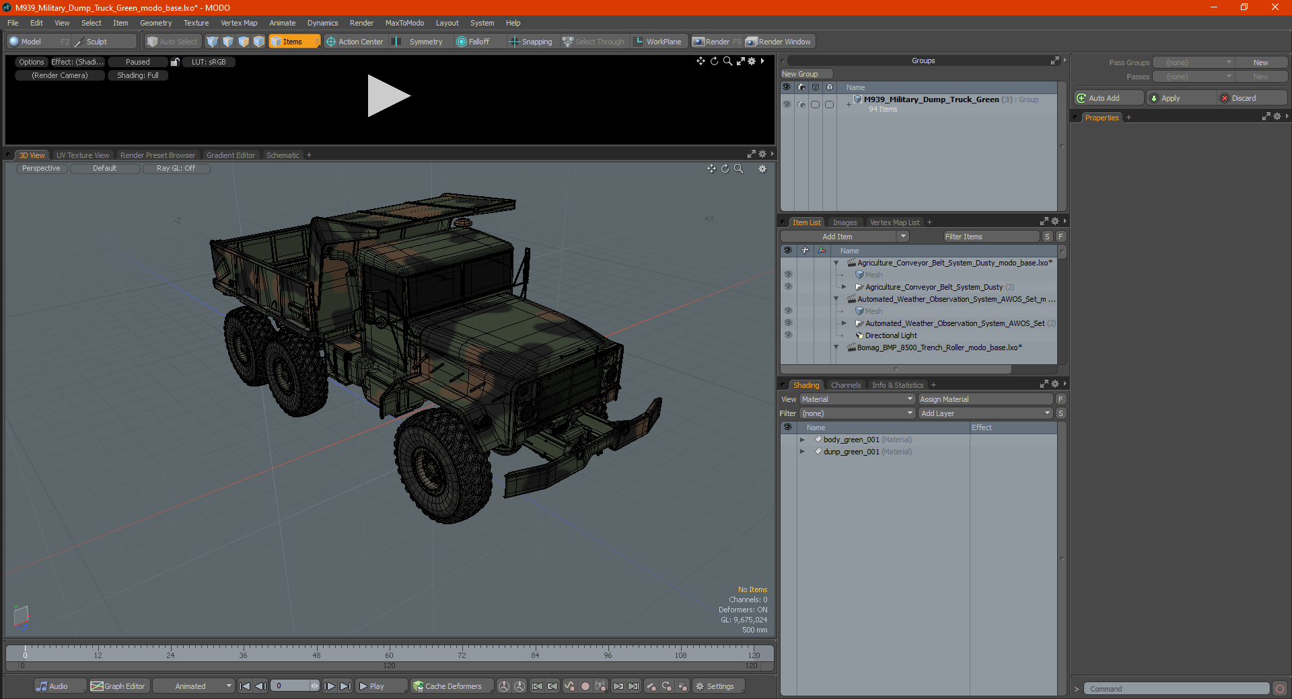Viewport: 1292px width, 699px height.
Task: Reset rotation in the 3D viewport
Action: click(725, 169)
